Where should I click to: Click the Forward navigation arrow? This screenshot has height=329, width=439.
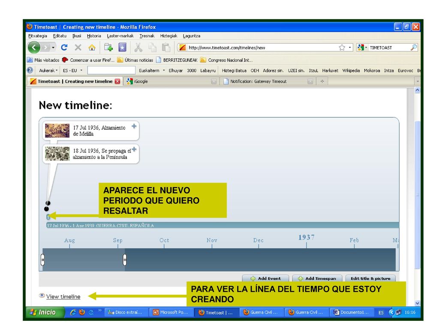45,48
